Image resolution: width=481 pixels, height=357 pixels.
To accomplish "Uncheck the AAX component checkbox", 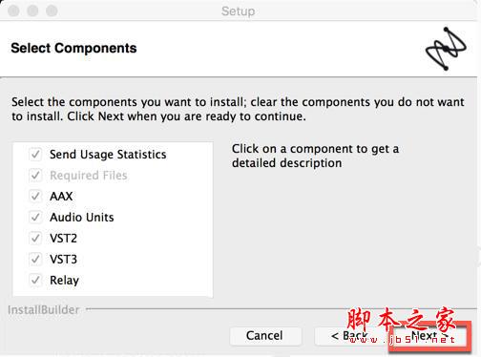I will (x=35, y=197).
